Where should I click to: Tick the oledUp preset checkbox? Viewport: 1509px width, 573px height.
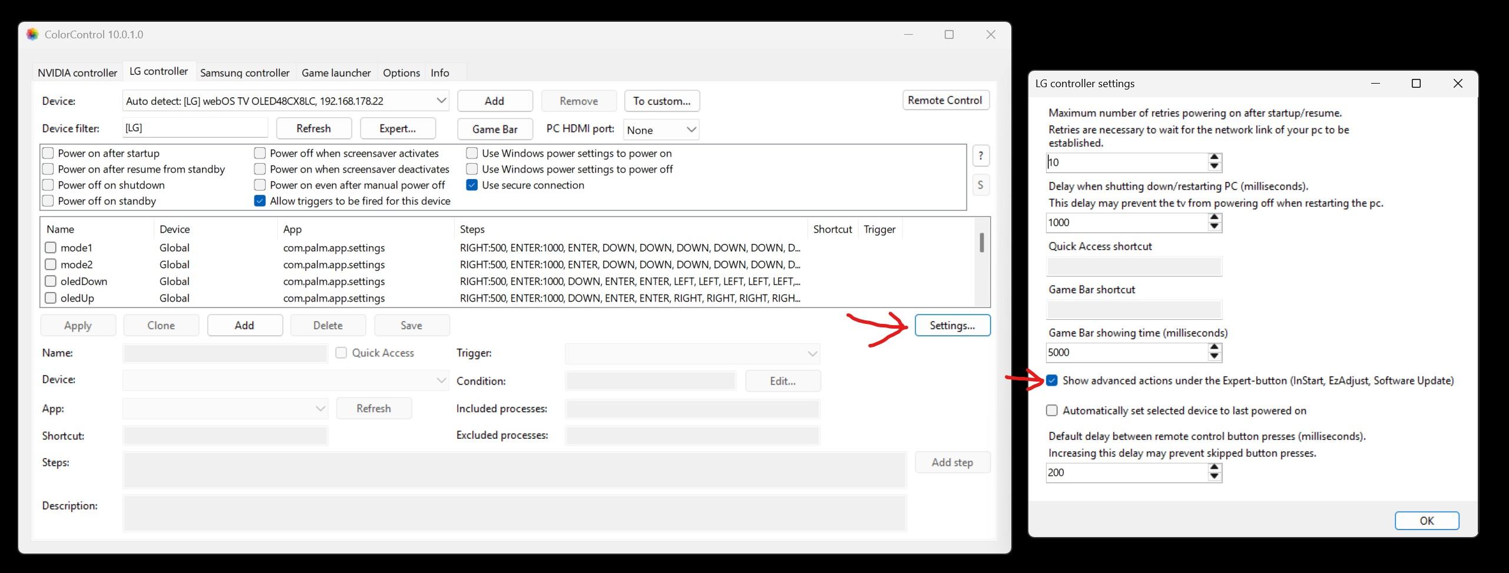coord(51,298)
